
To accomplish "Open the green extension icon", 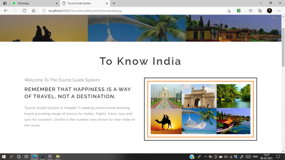I will 239,11.
